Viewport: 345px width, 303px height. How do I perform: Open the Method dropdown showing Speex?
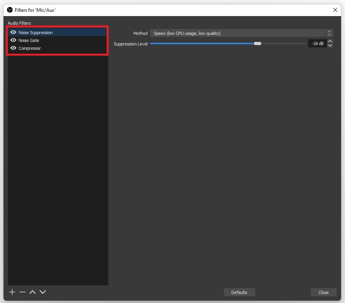tap(241, 33)
